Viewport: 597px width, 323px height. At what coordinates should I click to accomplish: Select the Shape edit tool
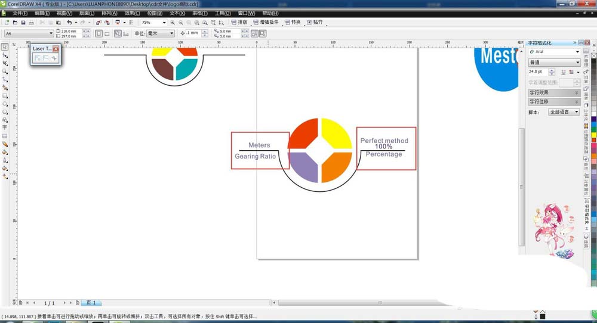(x=5, y=55)
